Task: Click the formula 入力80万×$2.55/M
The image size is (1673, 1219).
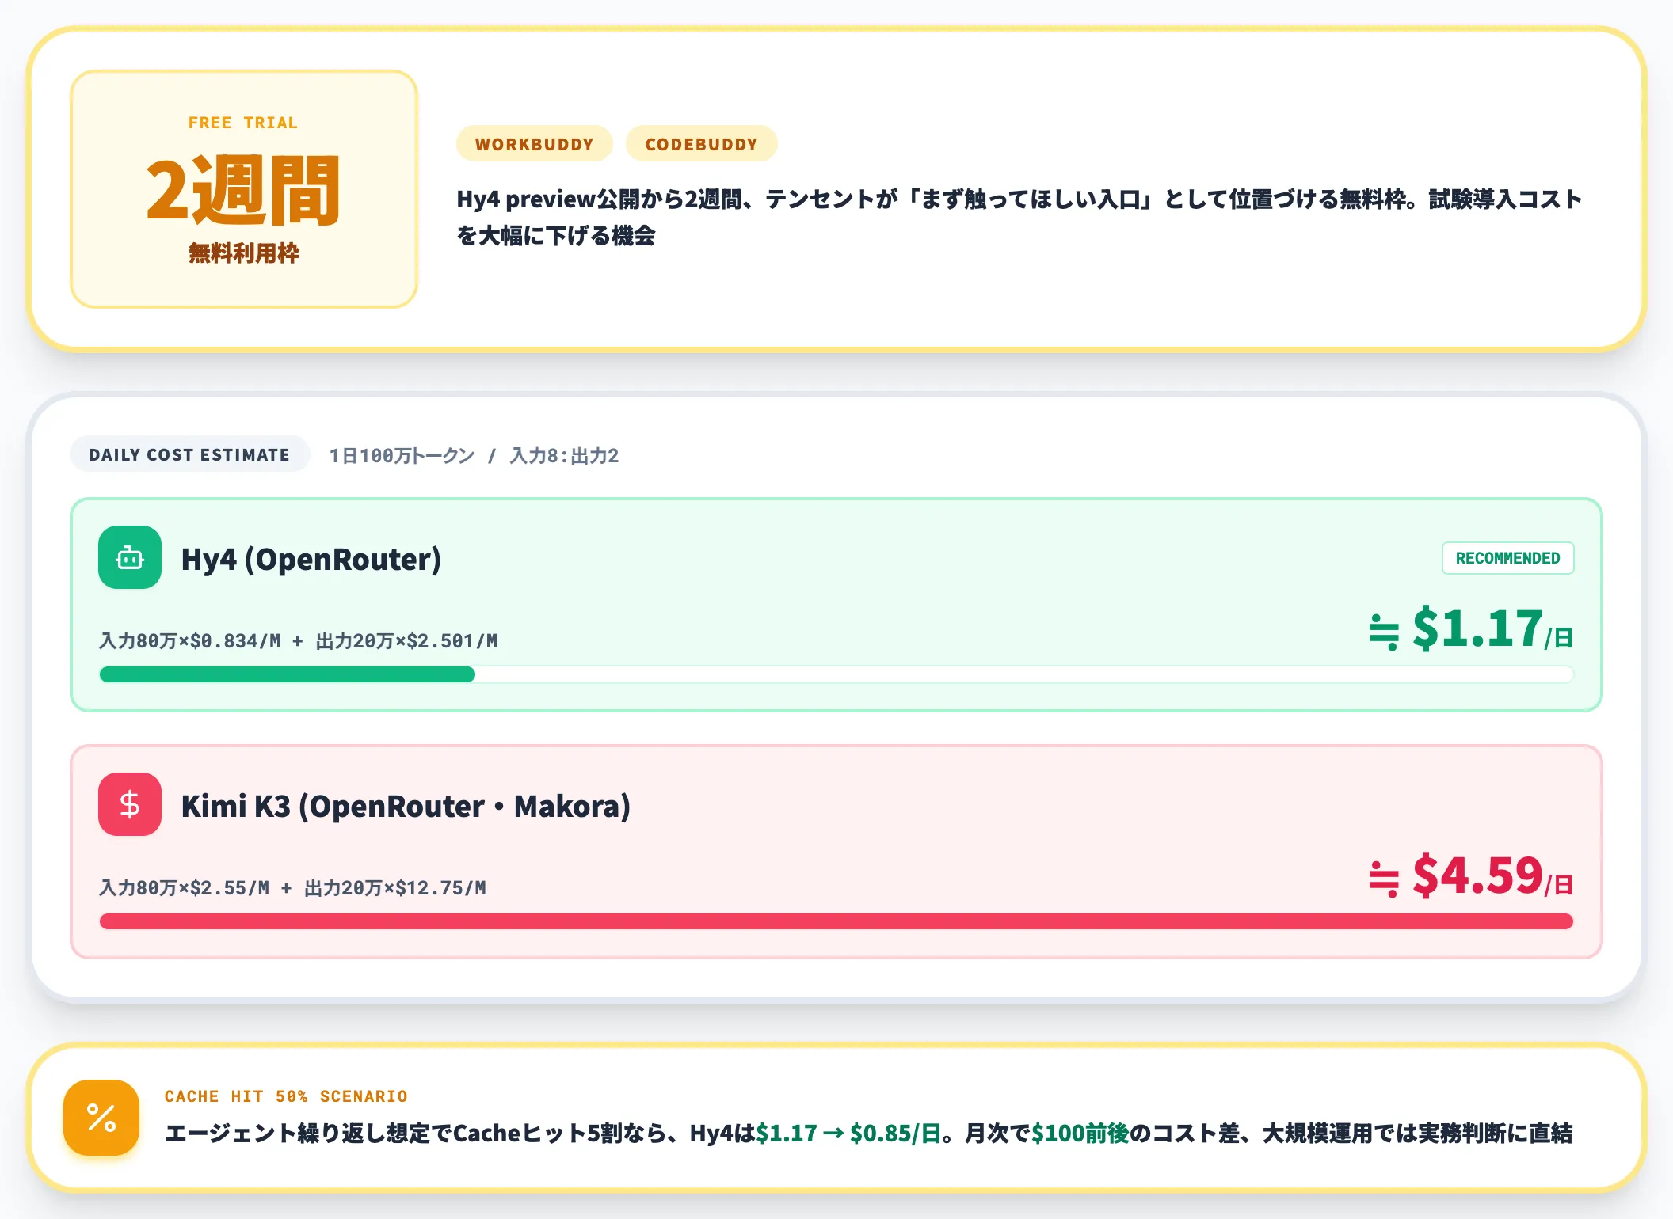Action: point(185,887)
